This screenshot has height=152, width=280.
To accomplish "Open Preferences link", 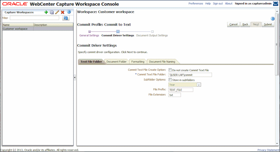I will [x=196, y=4].
